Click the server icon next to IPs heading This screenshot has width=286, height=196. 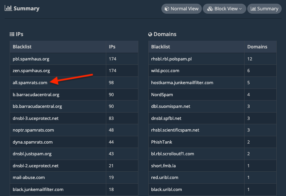pos(12,34)
